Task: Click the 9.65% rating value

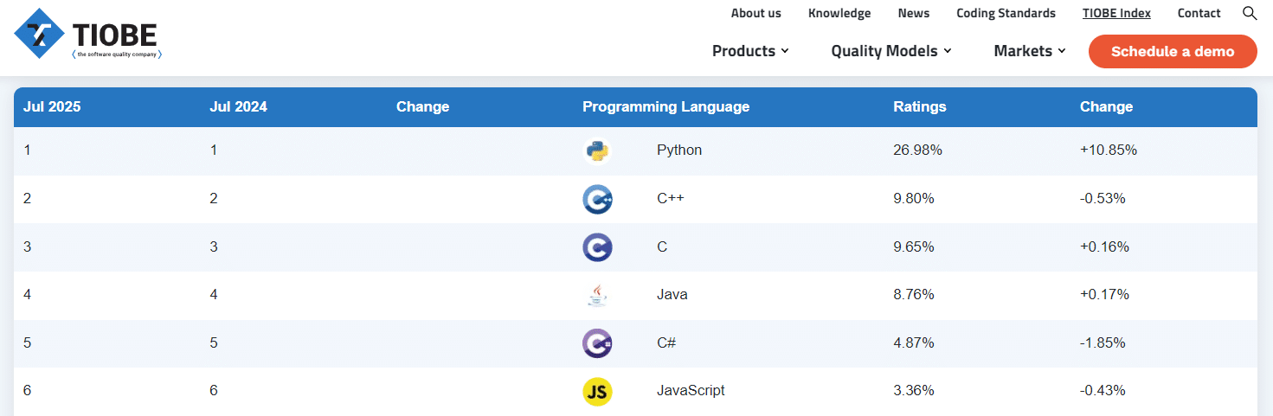Action: [914, 247]
